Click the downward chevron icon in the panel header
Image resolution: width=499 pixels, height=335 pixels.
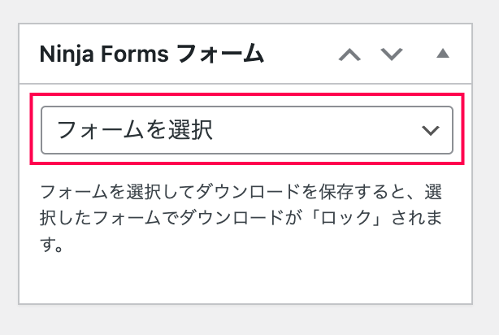[392, 54]
